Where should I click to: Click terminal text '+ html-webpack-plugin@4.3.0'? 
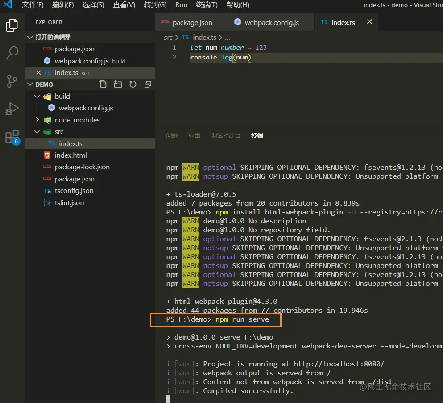[x=222, y=302]
